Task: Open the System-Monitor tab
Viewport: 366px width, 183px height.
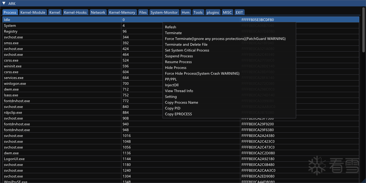Action: (x=164, y=13)
